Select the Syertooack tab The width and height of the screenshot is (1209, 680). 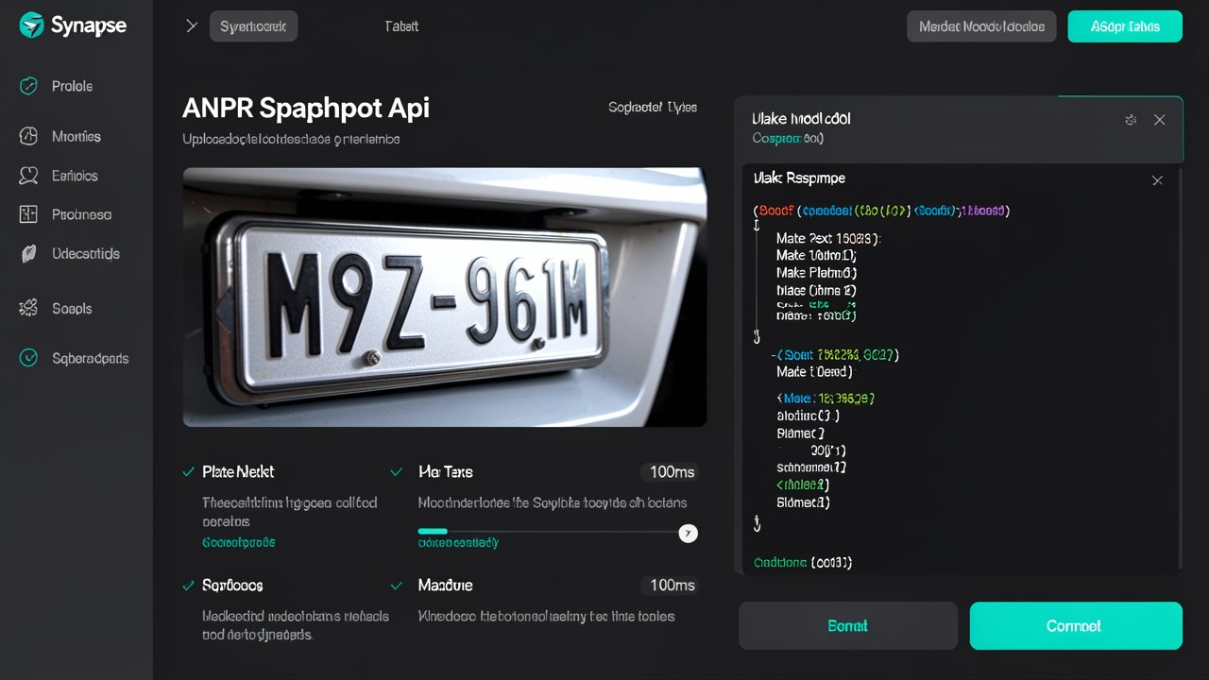[253, 26]
